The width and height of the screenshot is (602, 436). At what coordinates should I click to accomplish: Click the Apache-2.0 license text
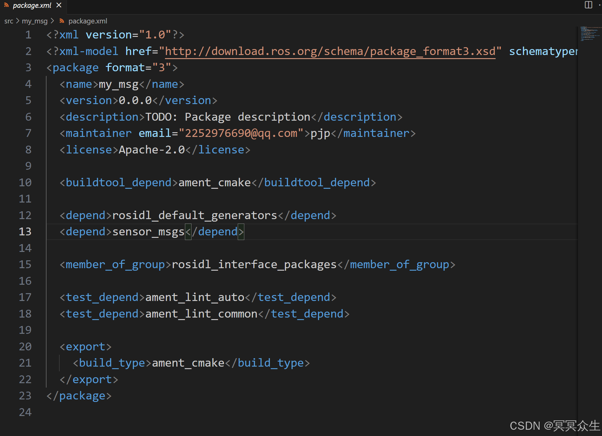(152, 150)
